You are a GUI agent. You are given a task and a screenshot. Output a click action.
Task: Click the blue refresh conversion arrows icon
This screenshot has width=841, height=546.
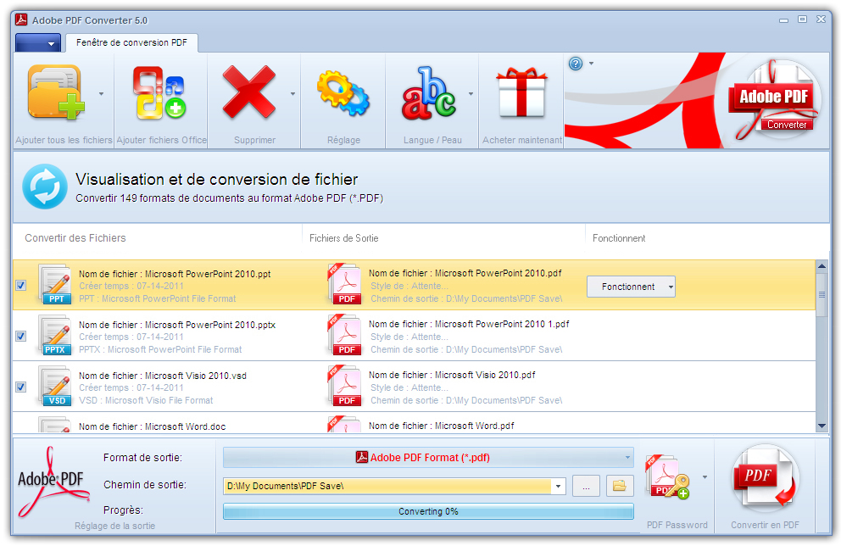[45, 187]
